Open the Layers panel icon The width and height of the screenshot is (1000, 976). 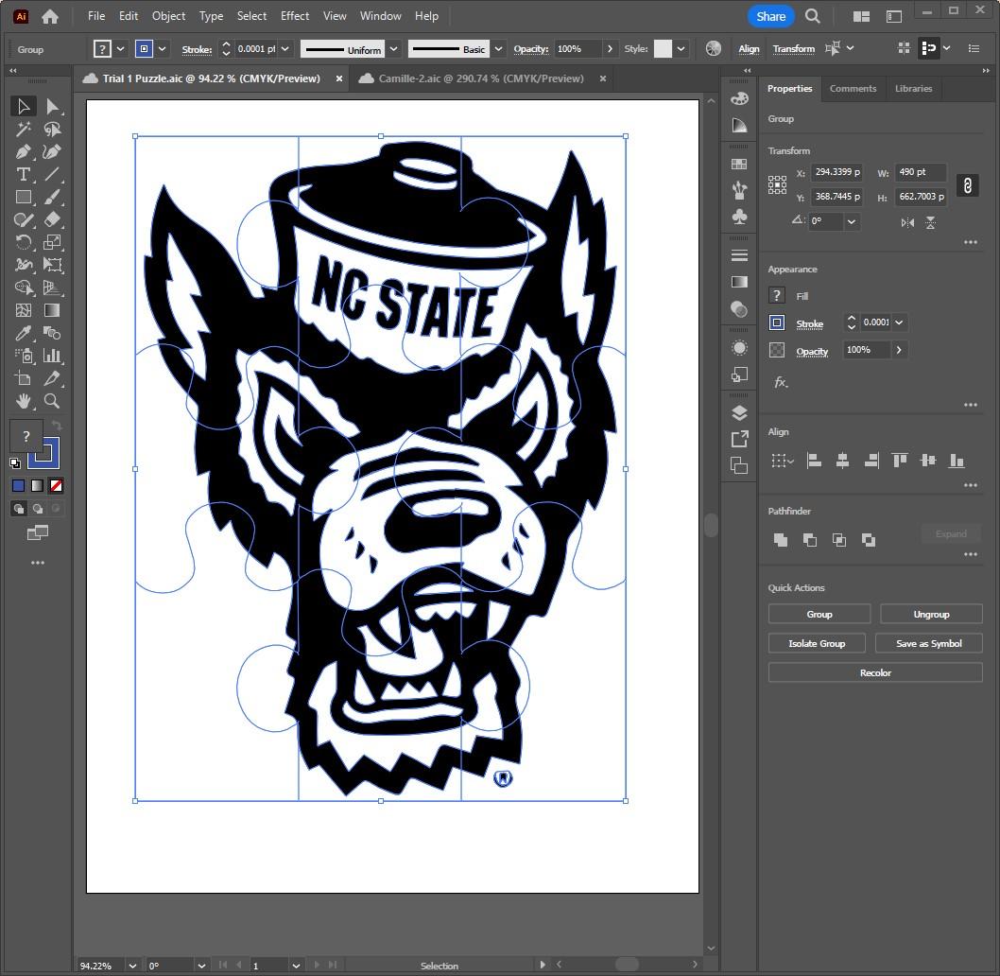739,413
